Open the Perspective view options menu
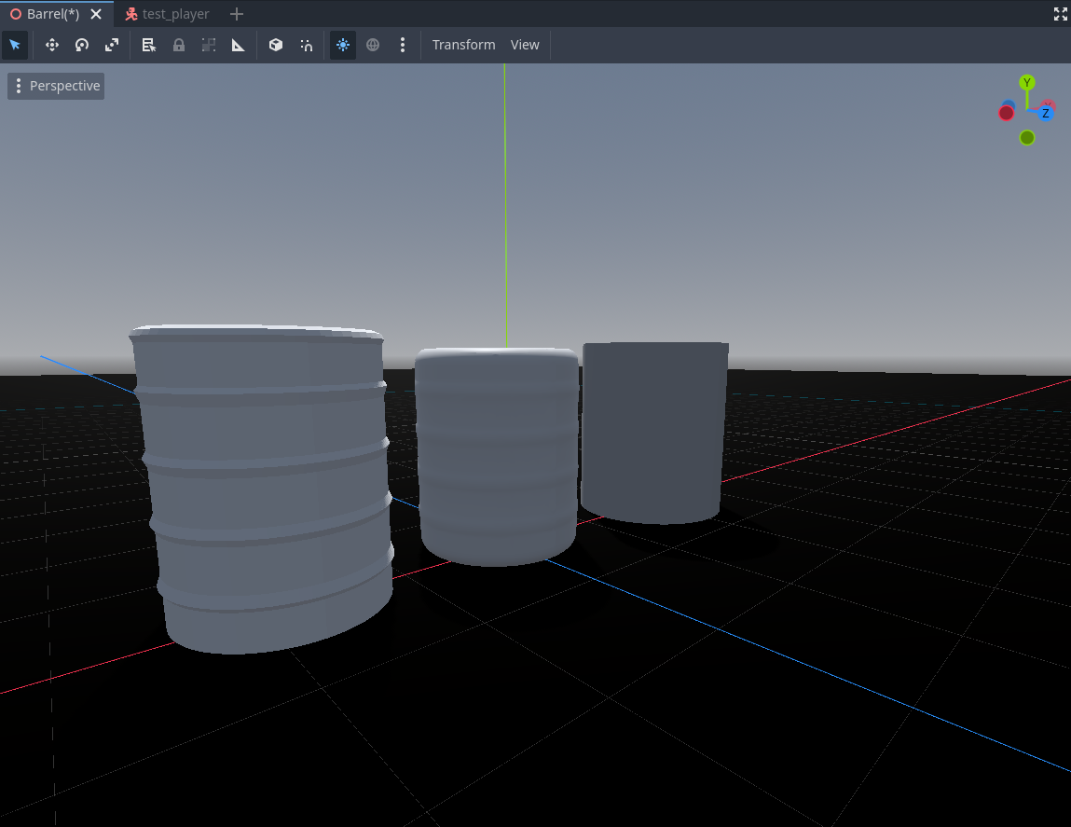This screenshot has height=827, width=1071. [56, 86]
